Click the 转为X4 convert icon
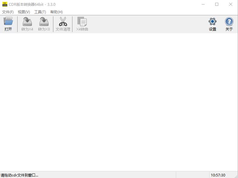Viewport: 238px width, 178px height. [27, 24]
